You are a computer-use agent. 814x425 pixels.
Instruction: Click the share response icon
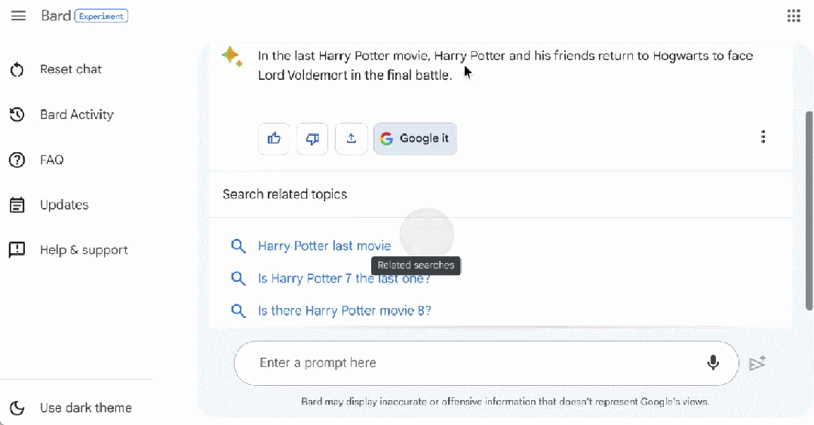tap(351, 139)
